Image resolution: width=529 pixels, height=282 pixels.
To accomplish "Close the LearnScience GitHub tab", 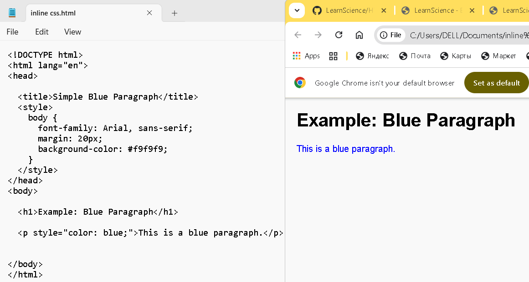I will tap(384, 10).
